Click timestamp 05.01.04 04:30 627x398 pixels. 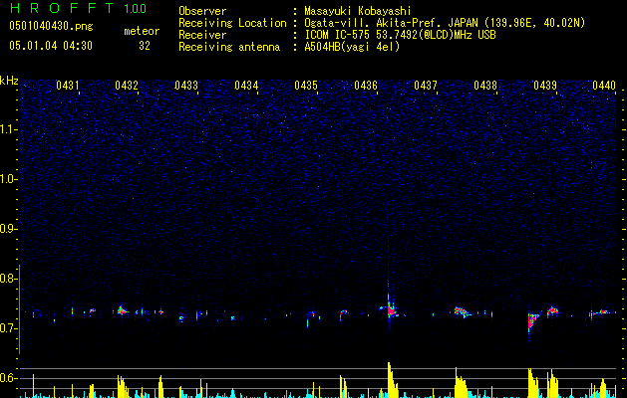click(51, 46)
